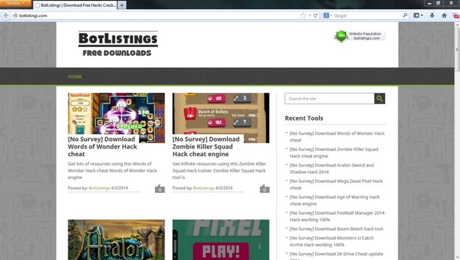Image resolution: width=460 pixels, height=260 pixels.
Task: Open the Firefox application menu button
Action: pyautogui.click(x=15, y=3)
